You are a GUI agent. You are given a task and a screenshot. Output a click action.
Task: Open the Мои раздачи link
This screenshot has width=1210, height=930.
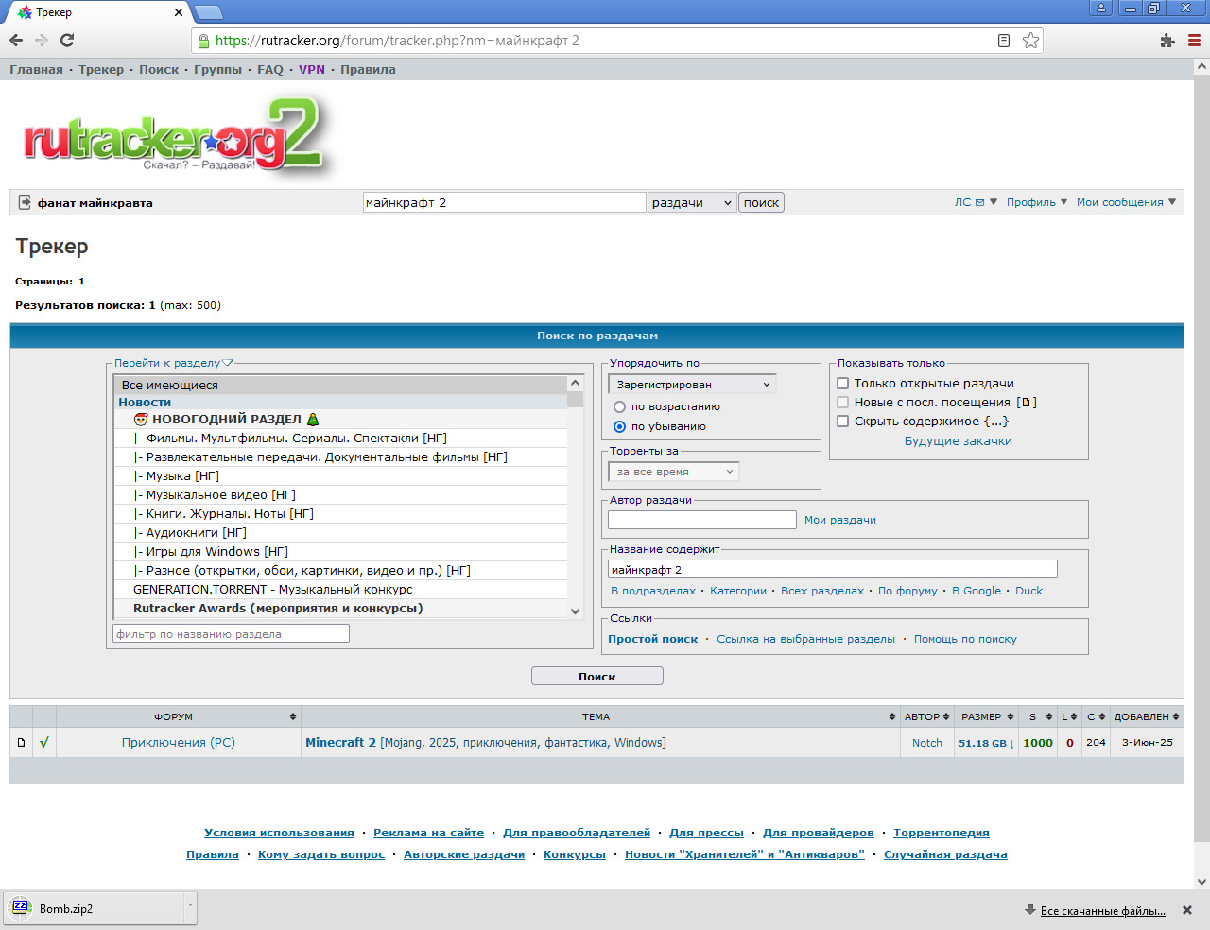click(840, 520)
